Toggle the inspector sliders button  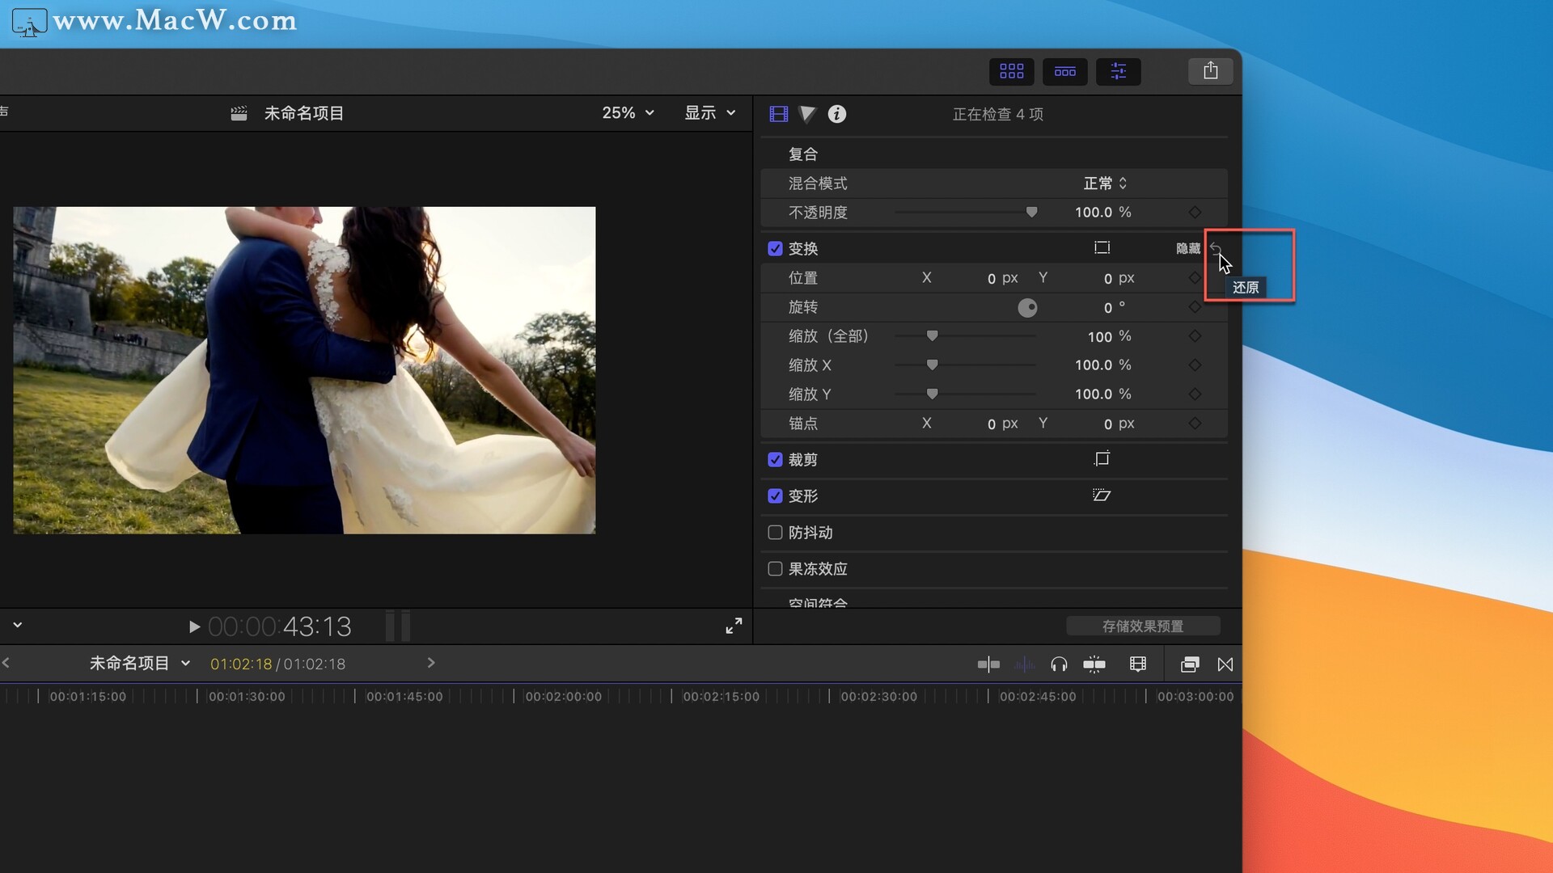(x=1119, y=71)
